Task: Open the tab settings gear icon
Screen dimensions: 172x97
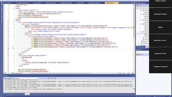Action: pos(134,3)
